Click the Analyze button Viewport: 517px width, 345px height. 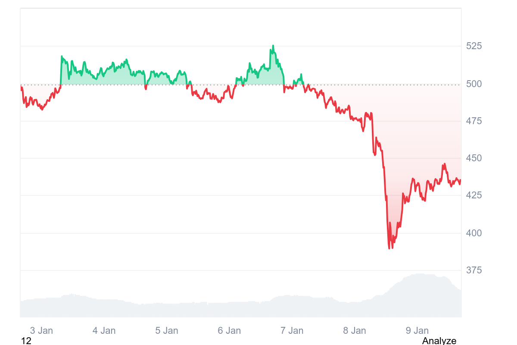(439, 341)
